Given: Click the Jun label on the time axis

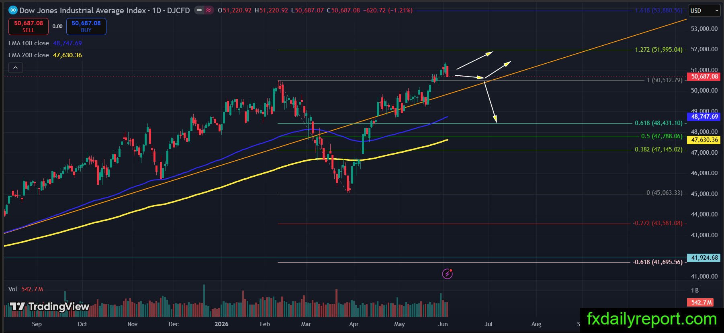Looking at the screenshot, I should click(x=443, y=324).
